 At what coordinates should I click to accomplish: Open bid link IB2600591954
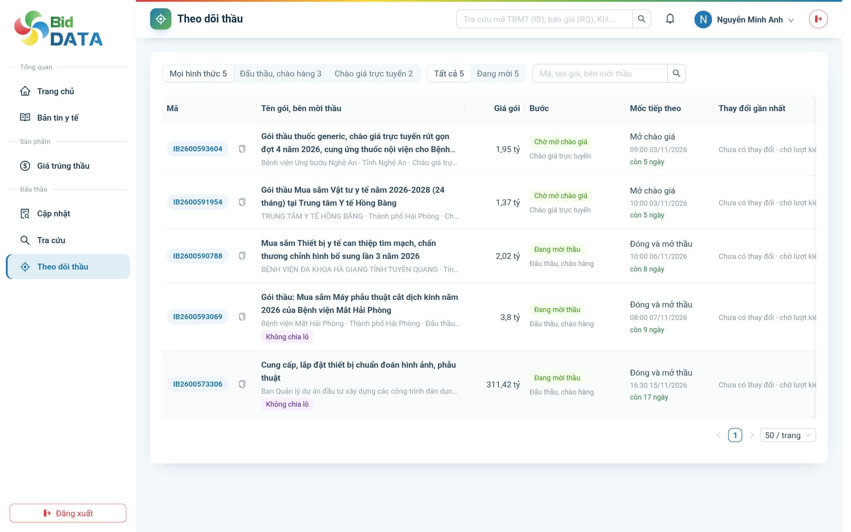pyautogui.click(x=197, y=202)
